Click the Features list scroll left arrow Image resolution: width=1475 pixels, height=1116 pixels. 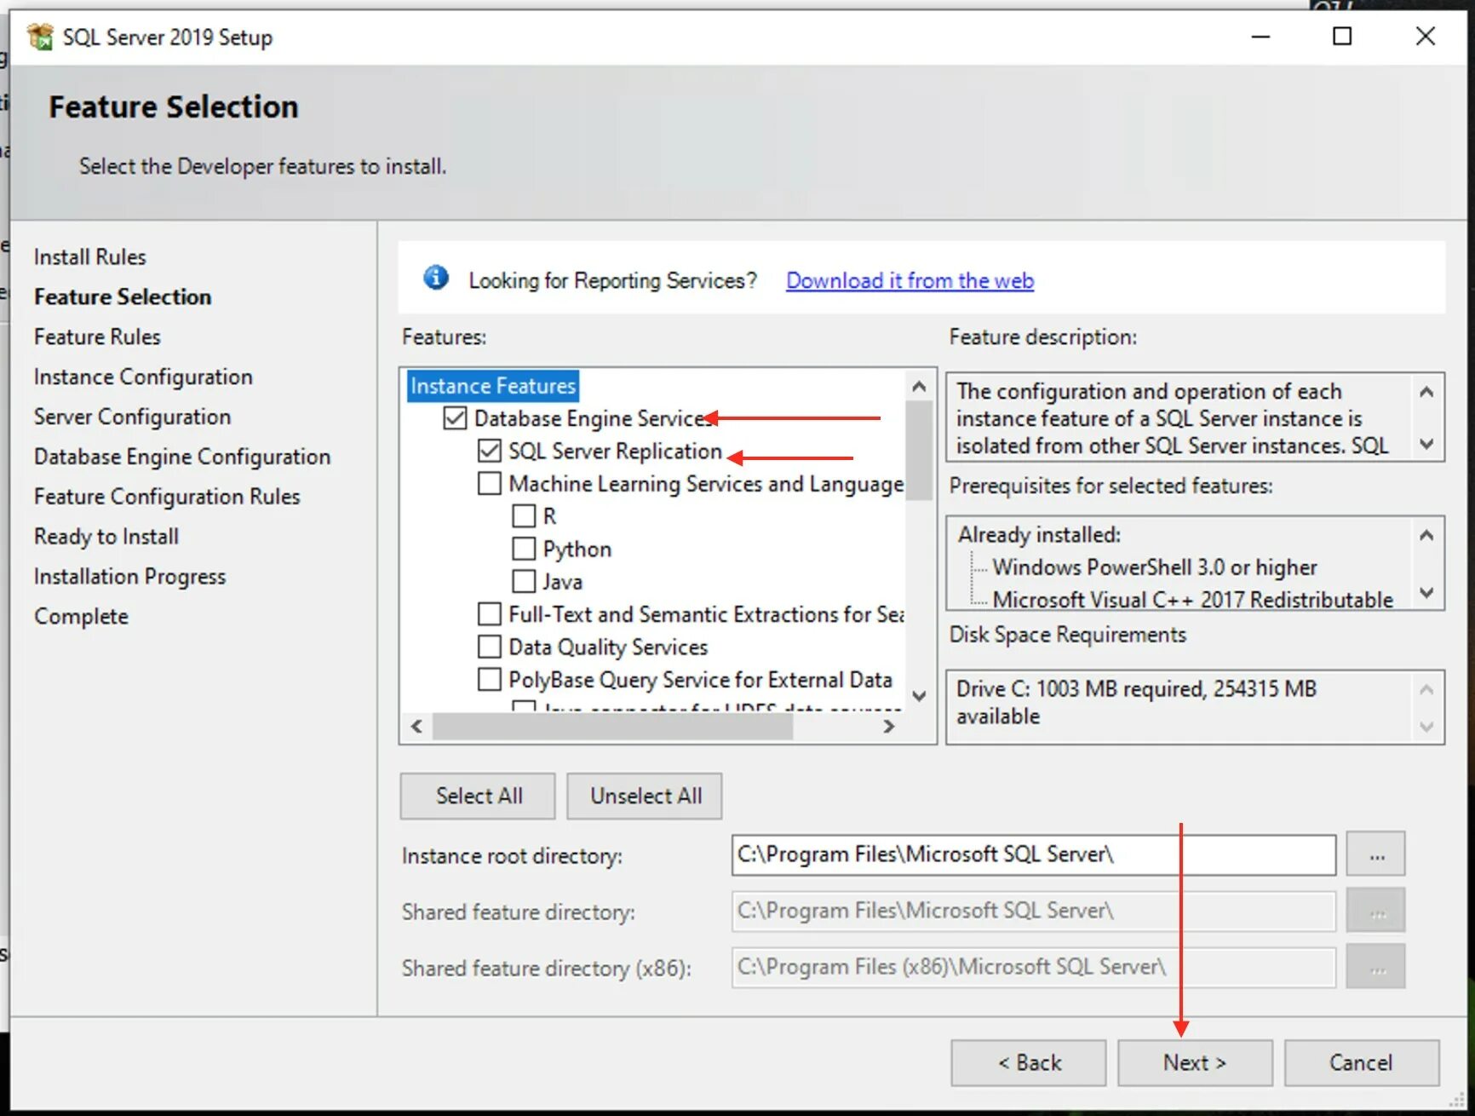(x=416, y=726)
